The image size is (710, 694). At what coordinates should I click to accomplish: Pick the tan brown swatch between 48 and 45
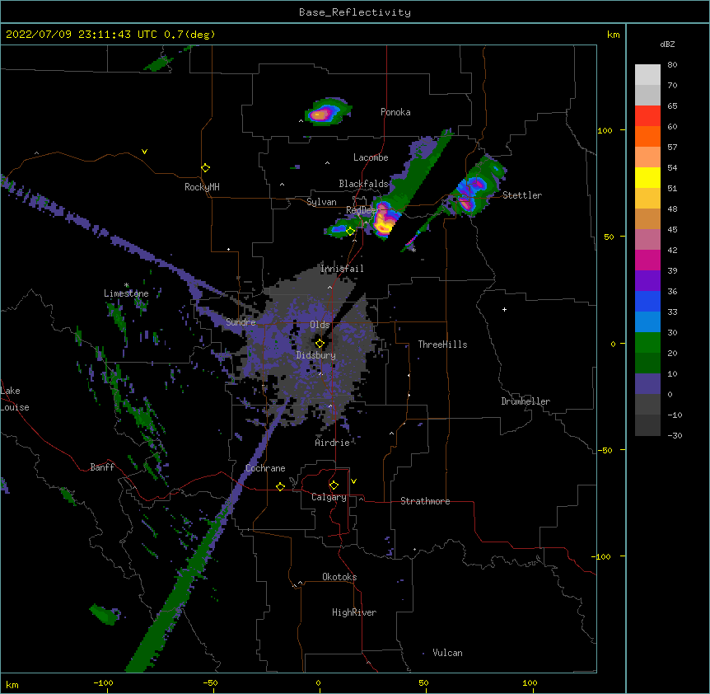pos(647,218)
